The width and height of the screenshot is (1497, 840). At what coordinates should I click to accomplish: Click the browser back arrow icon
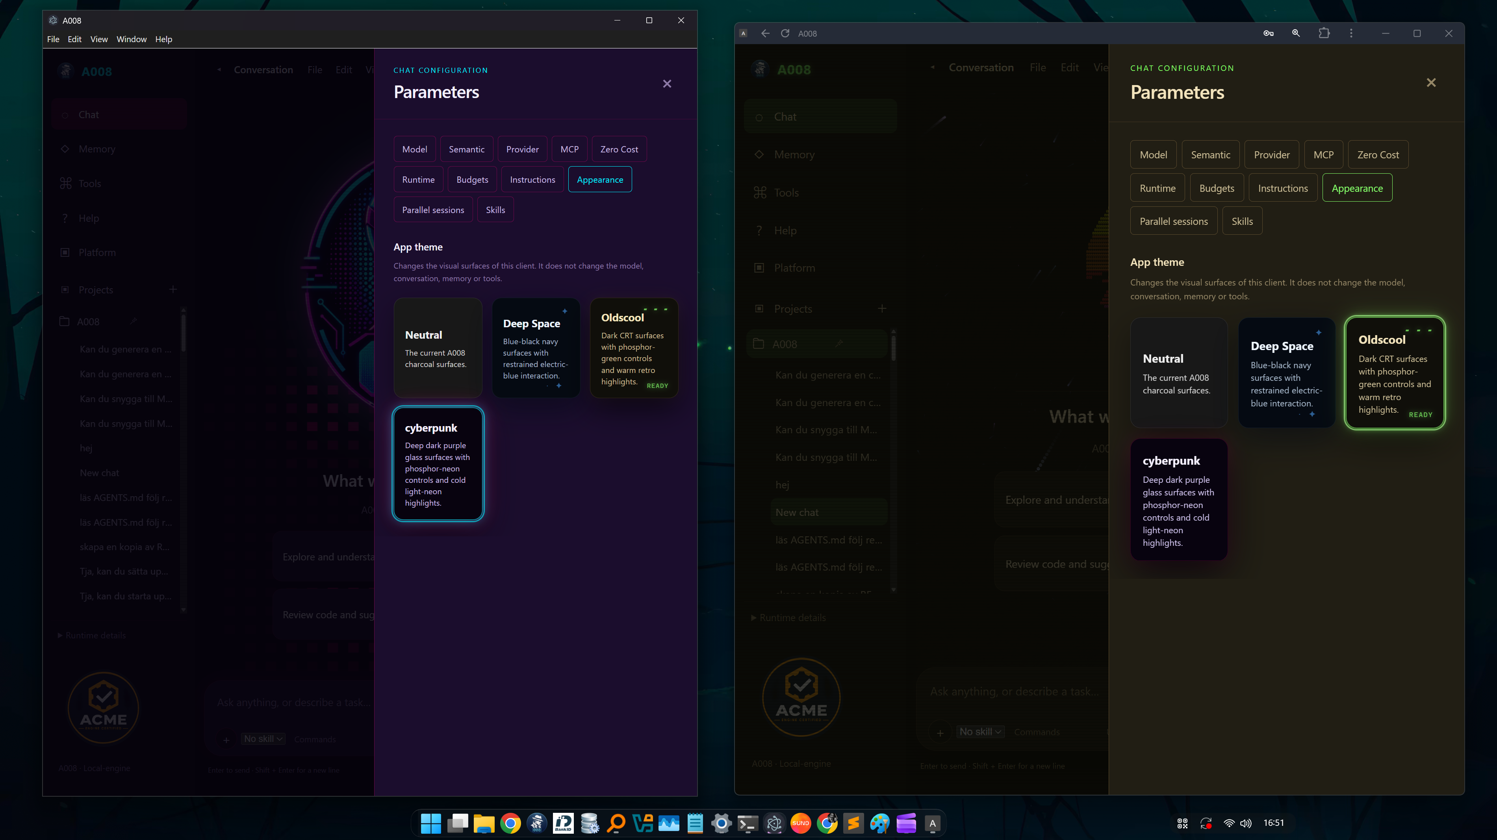[x=765, y=34]
